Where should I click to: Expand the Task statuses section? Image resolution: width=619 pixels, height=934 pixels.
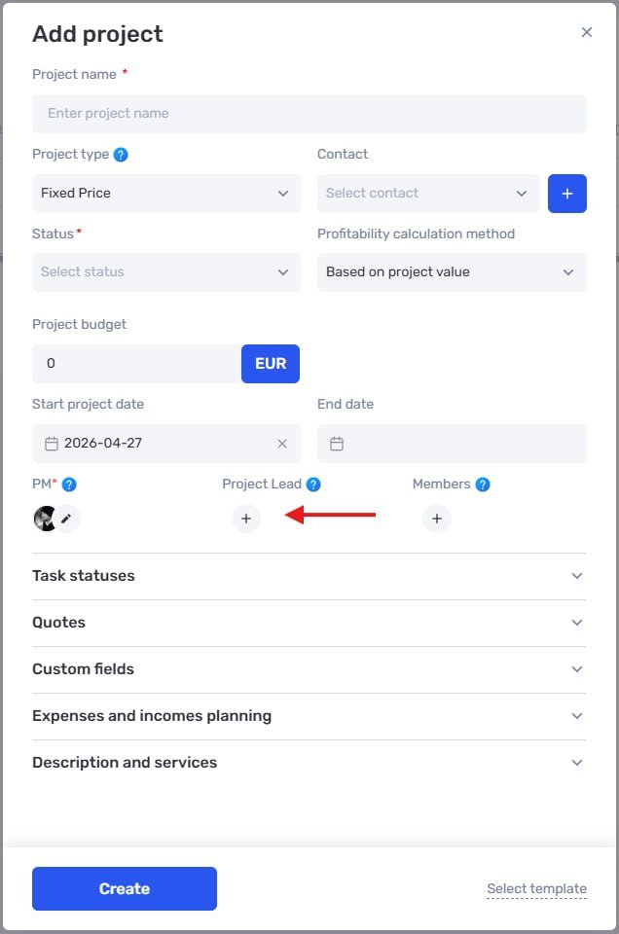coord(309,576)
